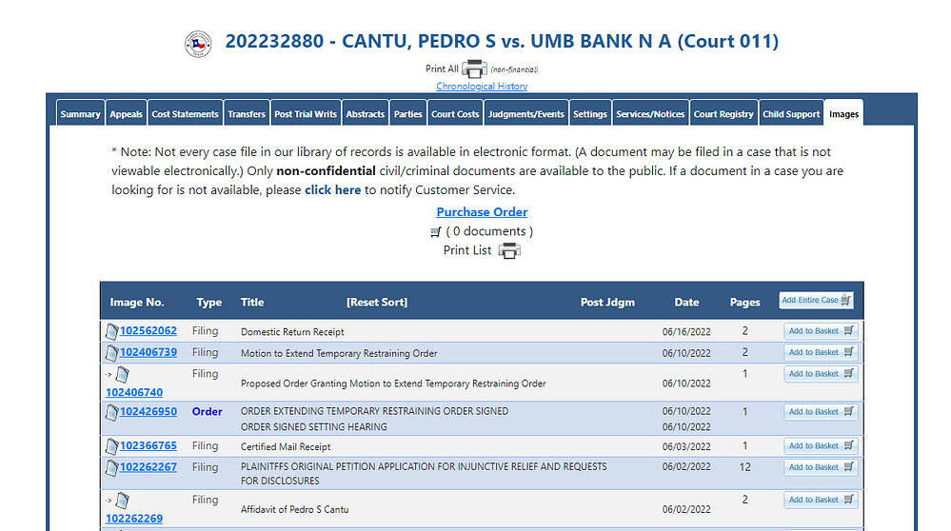Select the Parties tab

coord(407,113)
